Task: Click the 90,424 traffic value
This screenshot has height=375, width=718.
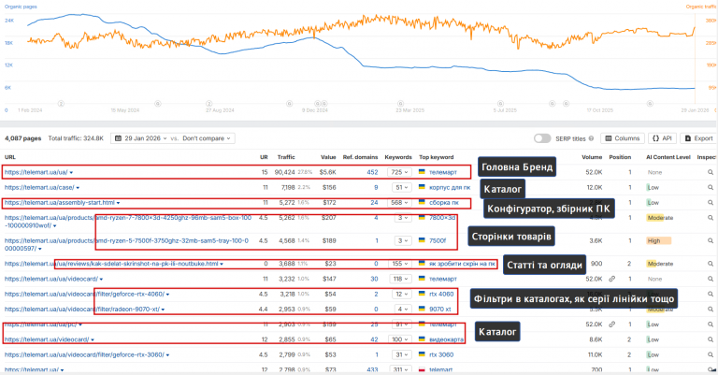Action: (284, 172)
